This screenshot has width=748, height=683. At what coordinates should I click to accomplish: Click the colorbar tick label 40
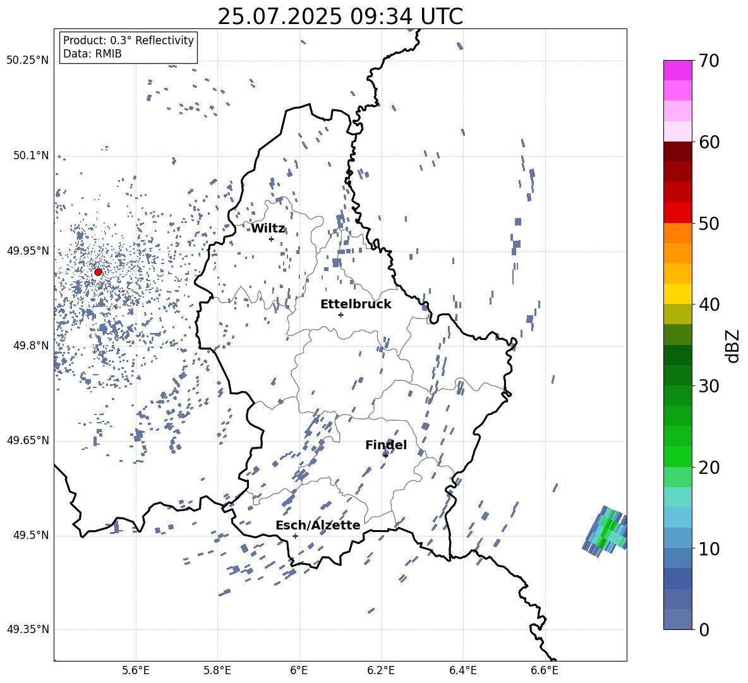(709, 305)
